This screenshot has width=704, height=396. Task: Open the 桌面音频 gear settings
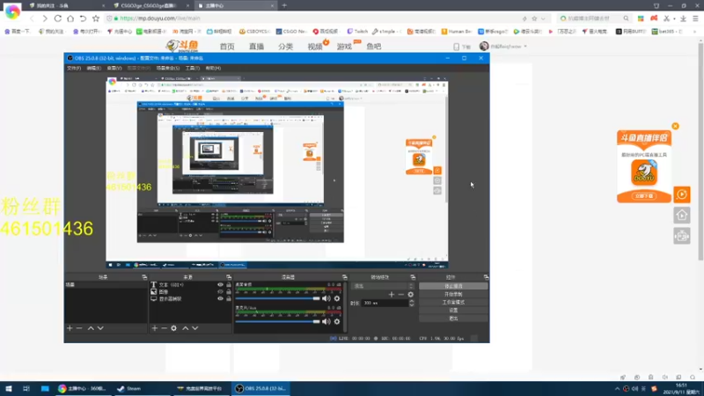coord(337,298)
